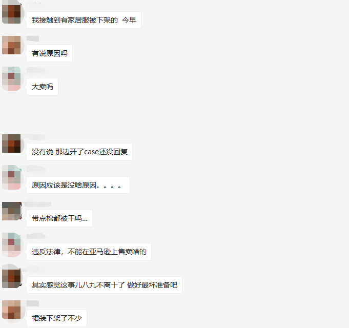This screenshot has height=328, width=349.
Task: Select the '大卖吗' message bubble
Action: [x=43, y=87]
